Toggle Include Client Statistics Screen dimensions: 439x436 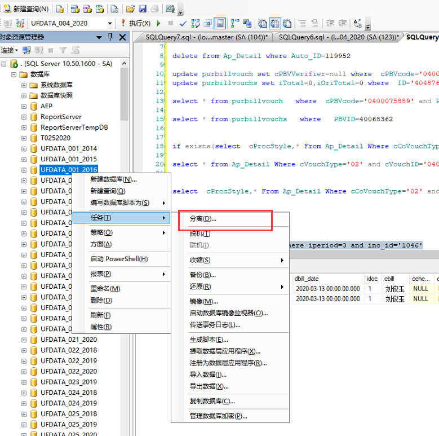[x=247, y=24]
